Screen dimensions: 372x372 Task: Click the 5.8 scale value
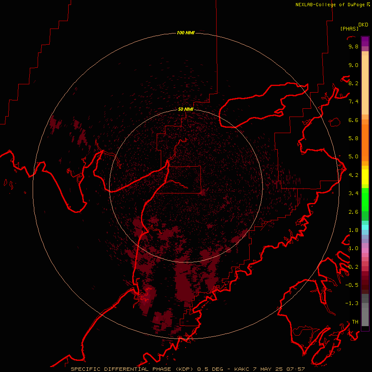[353, 138]
